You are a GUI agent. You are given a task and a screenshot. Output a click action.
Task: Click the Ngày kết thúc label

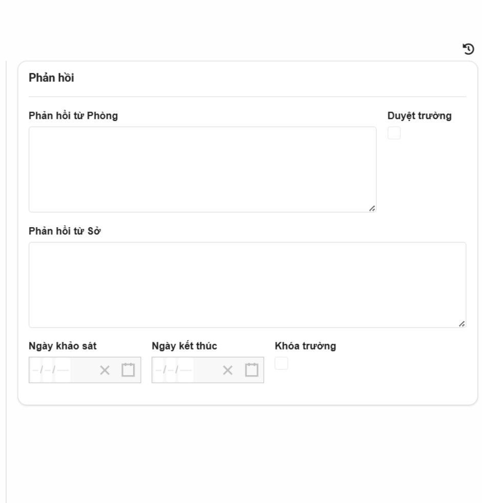tap(184, 346)
